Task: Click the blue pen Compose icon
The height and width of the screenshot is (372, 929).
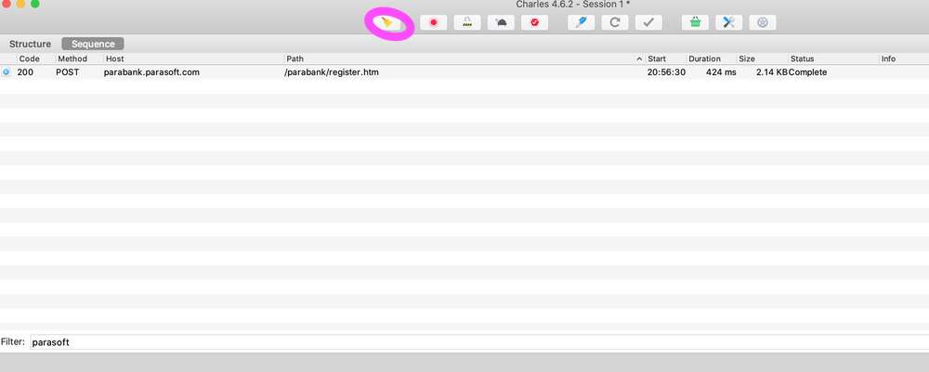Action: (x=582, y=22)
